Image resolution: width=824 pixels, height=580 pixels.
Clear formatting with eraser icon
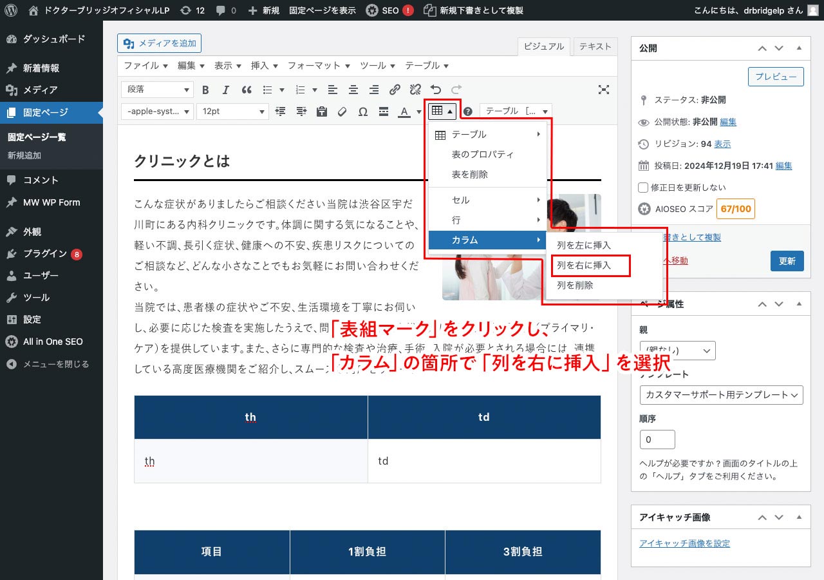[342, 111]
